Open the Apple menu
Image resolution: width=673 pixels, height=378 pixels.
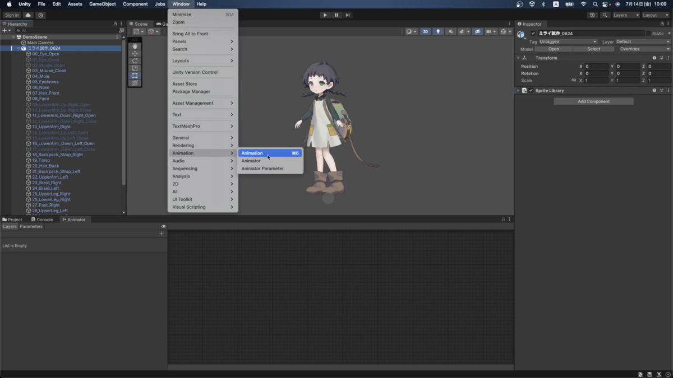(9, 4)
